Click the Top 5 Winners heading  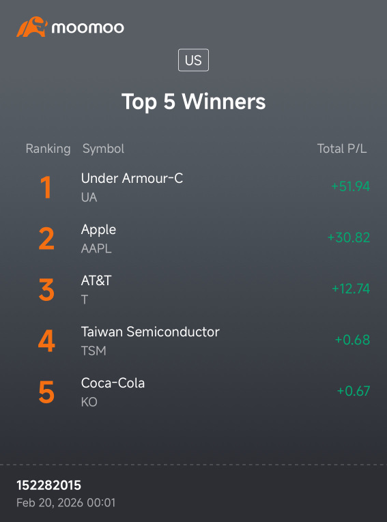click(194, 101)
